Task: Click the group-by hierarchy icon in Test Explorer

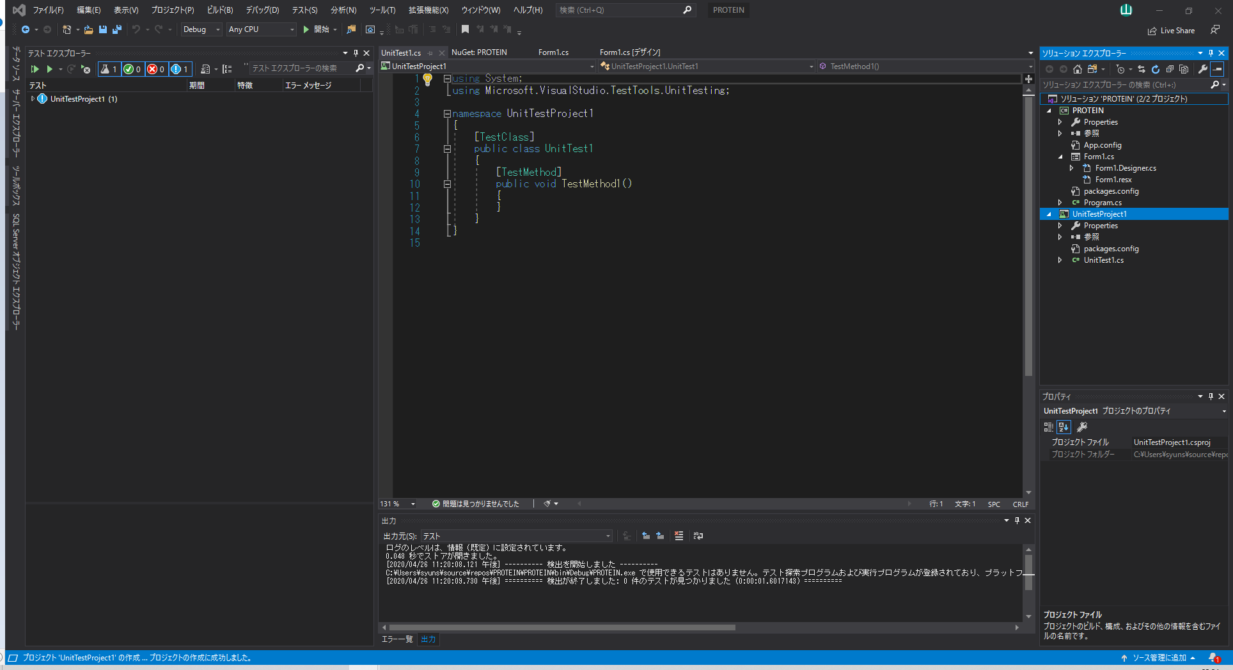Action: [227, 69]
